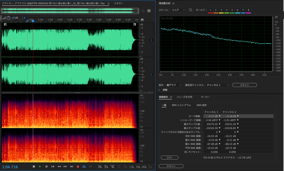Toggle hold button 4
The width and height of the screenshot is (284, 171).
click(x=227, y=10)
